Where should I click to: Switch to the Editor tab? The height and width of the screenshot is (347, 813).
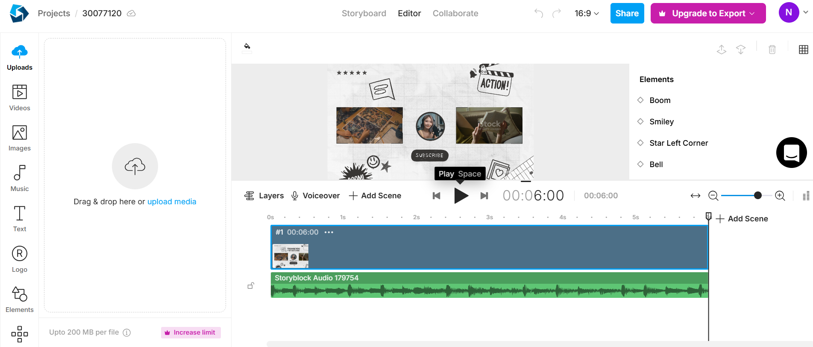pyautogui.click(x=409, y=13)
